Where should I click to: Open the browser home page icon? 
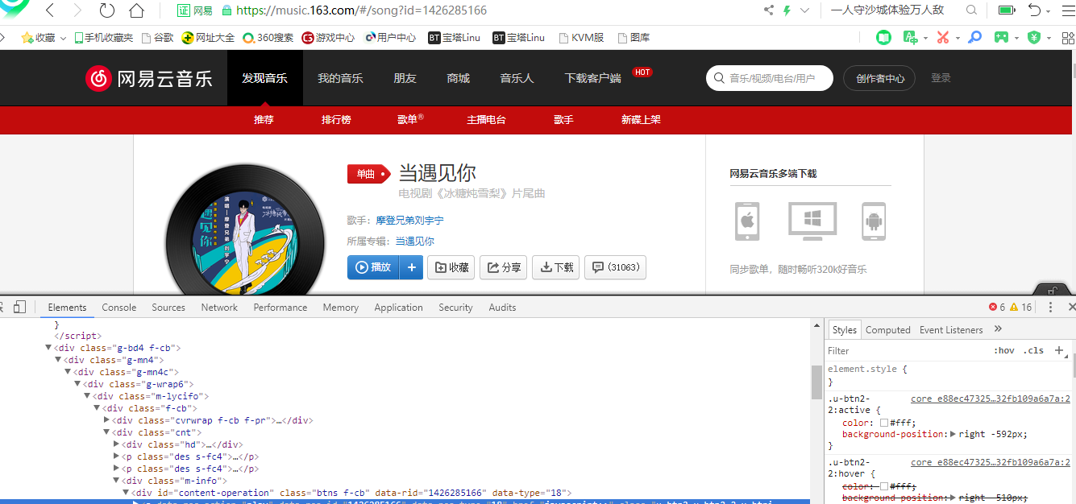tap(137, 10)
